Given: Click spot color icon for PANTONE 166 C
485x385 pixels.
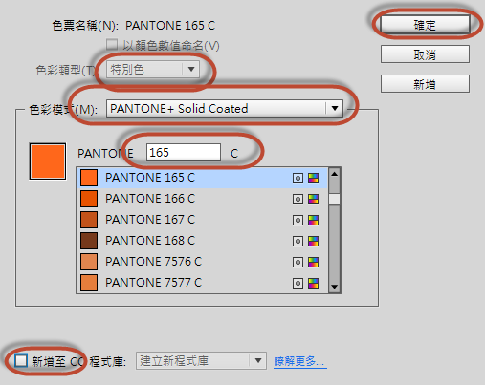Looking at the screenshot, I should [298, 199].
